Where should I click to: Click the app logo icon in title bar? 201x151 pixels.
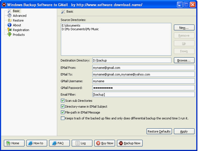pos(4,5)
